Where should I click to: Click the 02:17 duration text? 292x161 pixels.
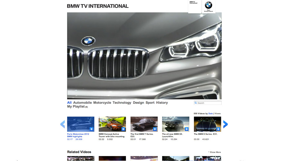click(x=70, y=139)
